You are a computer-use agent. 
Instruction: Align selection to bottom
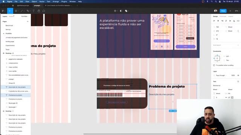234,21
